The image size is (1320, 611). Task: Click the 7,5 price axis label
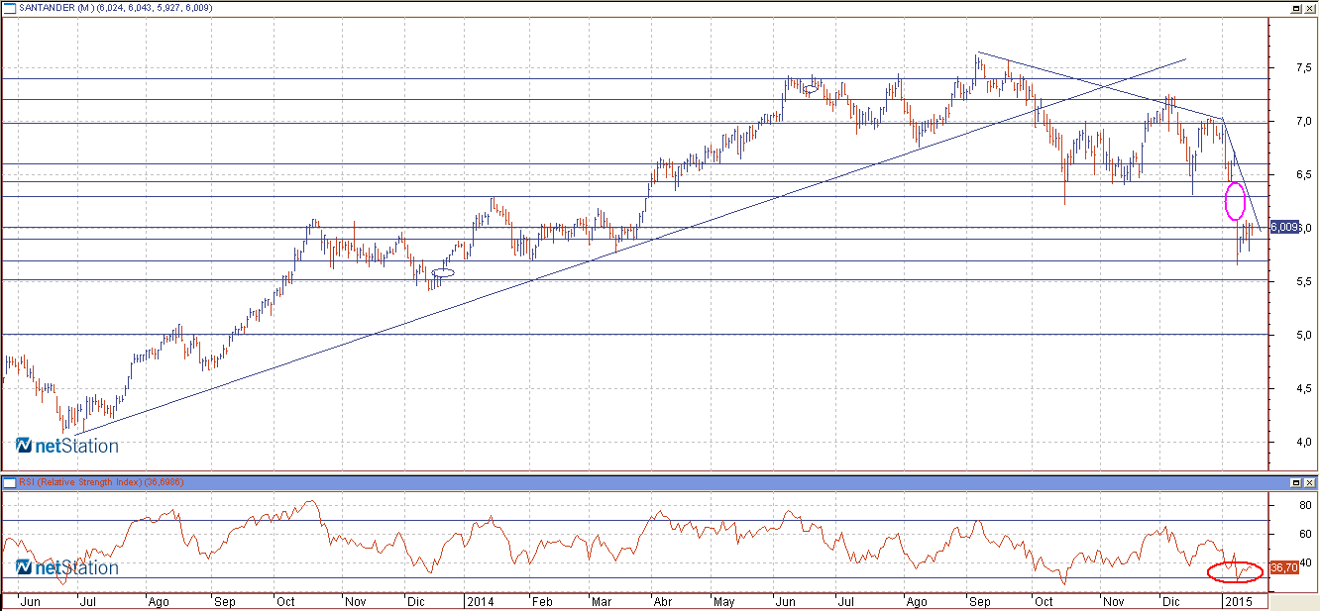pos(1303,67)
